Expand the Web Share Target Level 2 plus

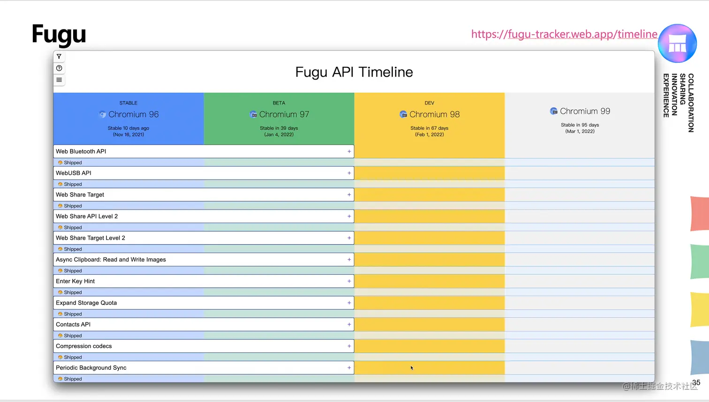click(x=349, y=238)
